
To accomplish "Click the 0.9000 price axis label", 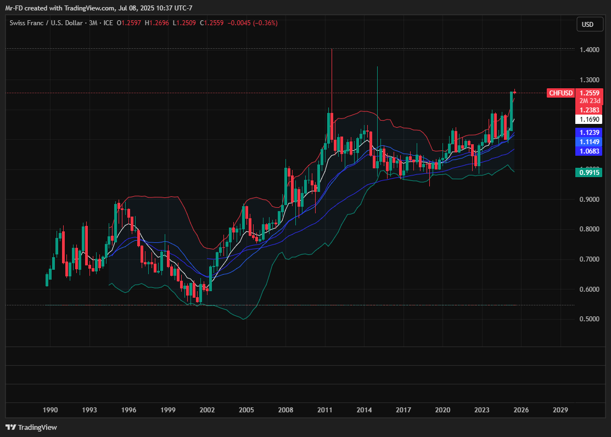I will pyautogui.click(x=589, y=199).
